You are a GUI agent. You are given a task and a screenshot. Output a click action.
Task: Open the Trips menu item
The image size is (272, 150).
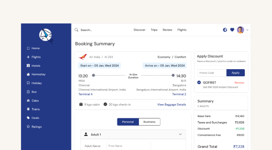[154, 30]
